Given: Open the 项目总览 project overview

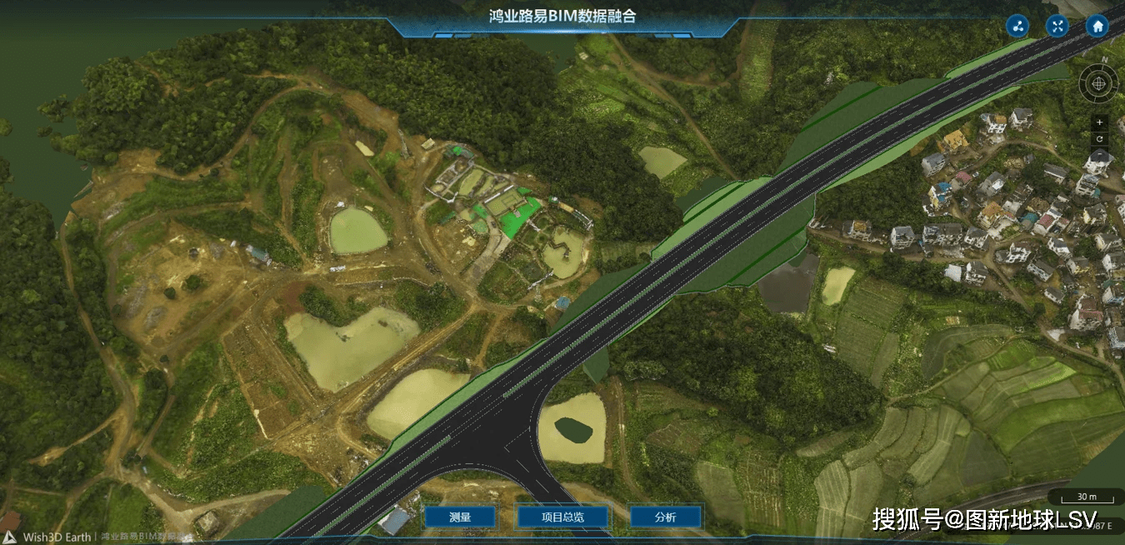Looking at the screenshot, I should (x=562, y=516).
